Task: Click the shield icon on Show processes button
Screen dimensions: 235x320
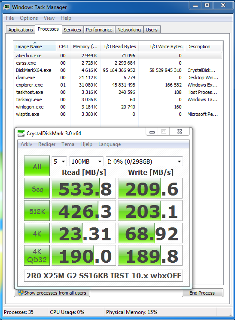Action: [x=20, y=293]
